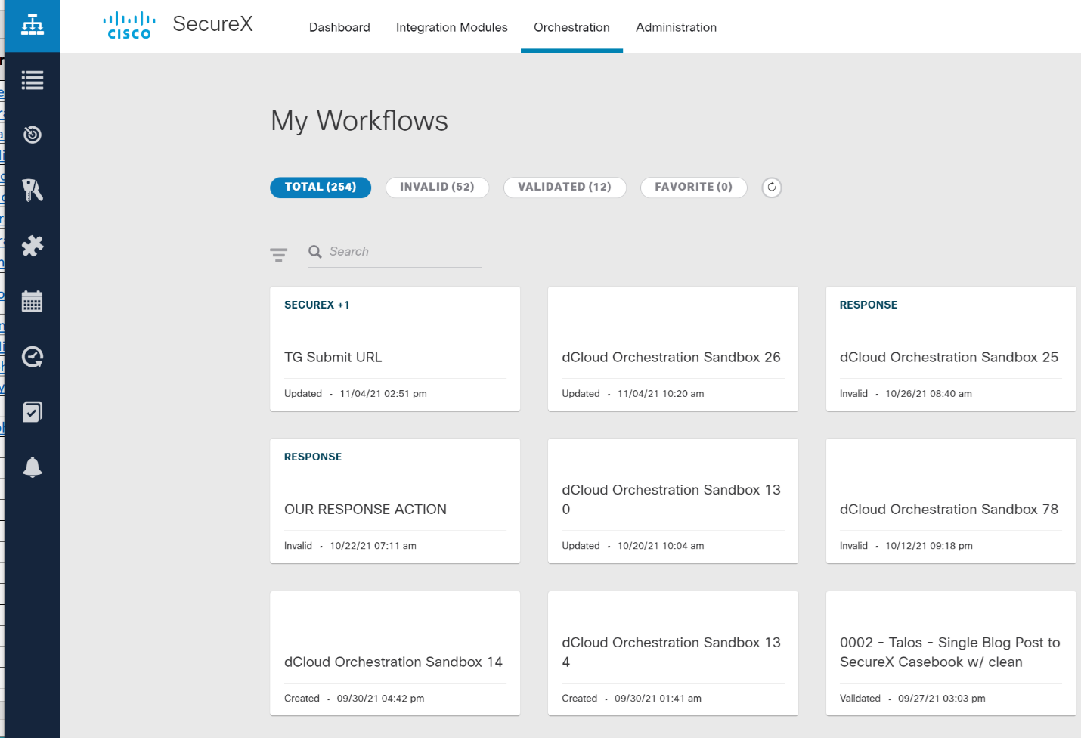The height and width of the screenshot is (738, 1081).
Task: Open dCloud Orchestration Sandbox 78 card
Action: click(951, 501)
